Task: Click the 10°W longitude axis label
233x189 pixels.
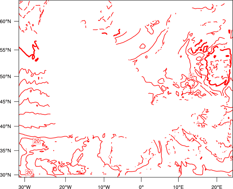Action: tap(104, 187)
